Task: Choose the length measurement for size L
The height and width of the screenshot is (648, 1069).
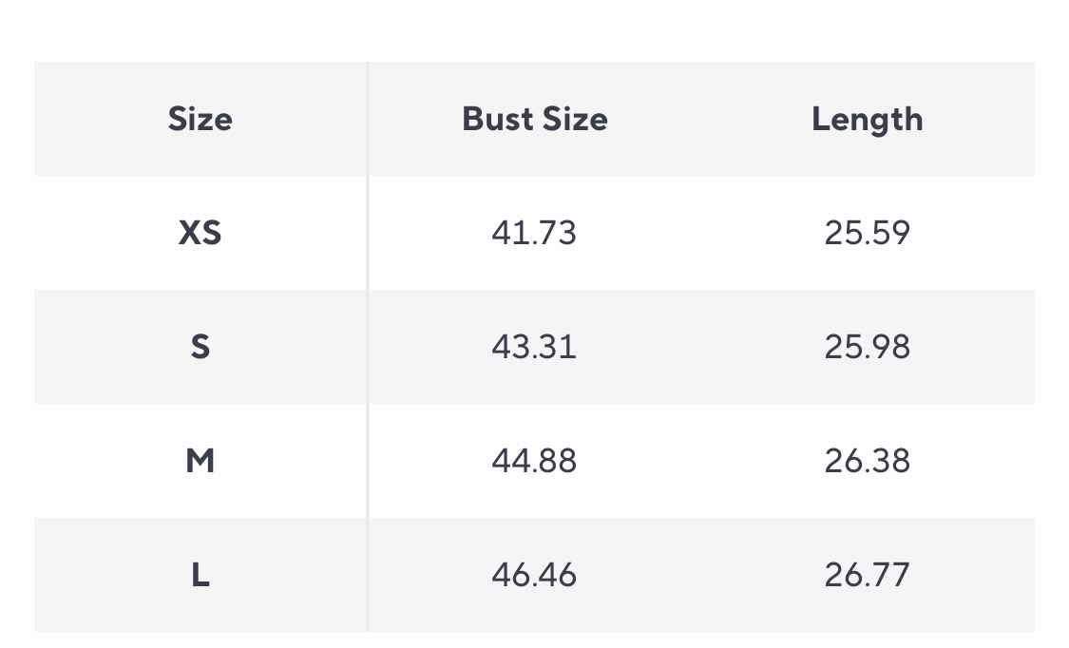Action: pyautogui.click(x=867, y=575)
